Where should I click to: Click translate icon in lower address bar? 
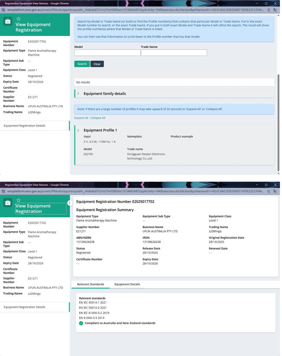[275, 191]
